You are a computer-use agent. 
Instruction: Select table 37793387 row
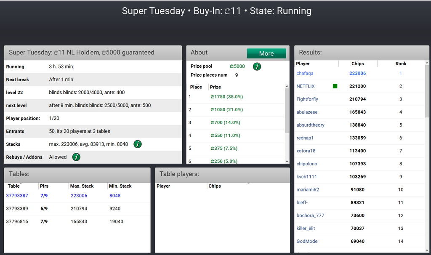click(77, 196)
